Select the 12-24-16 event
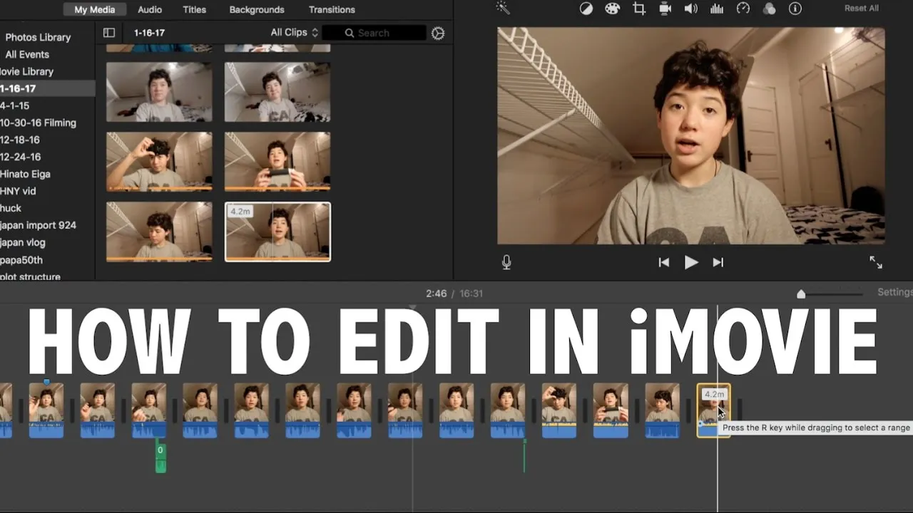 [20, 157]
